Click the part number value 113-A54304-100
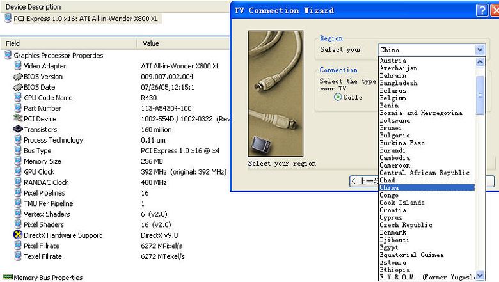Viewport: 499px width, 282px height. (x=166, y=109)
